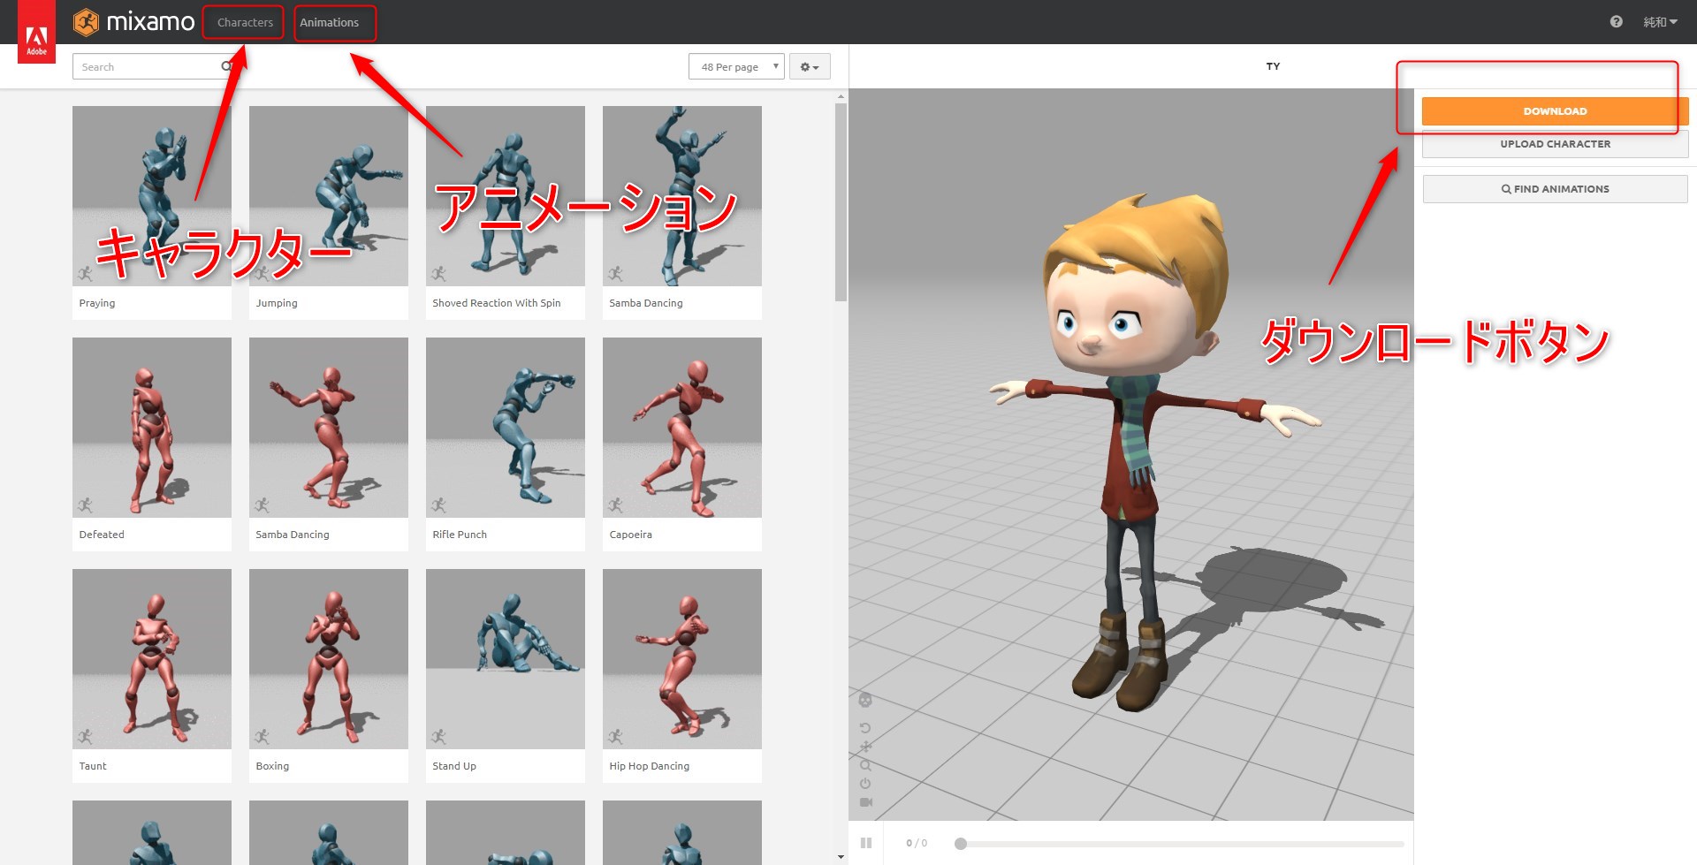The height and width of the screenshot is (865, 1697).
Task: Open the 48 Per page dropdown
Action: (x=736, y=66)
